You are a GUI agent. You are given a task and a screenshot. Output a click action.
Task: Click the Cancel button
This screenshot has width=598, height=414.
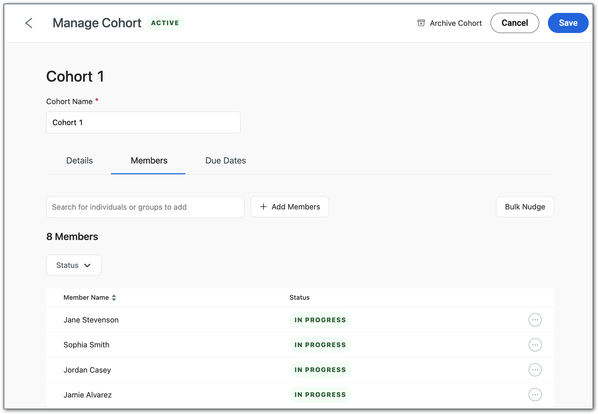point(515,23)
